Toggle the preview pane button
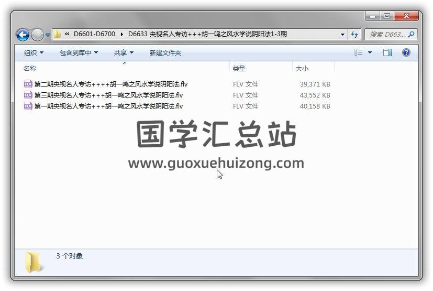 pos(387,52)
